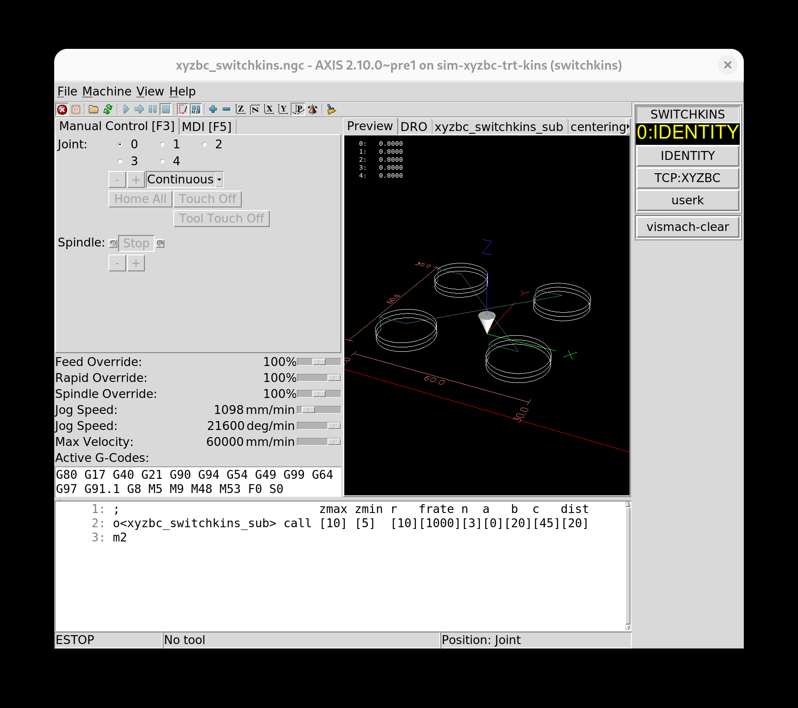Screen dimensions: 798x708
Task: Switch to the DRO tab
Action: (414, 127)
